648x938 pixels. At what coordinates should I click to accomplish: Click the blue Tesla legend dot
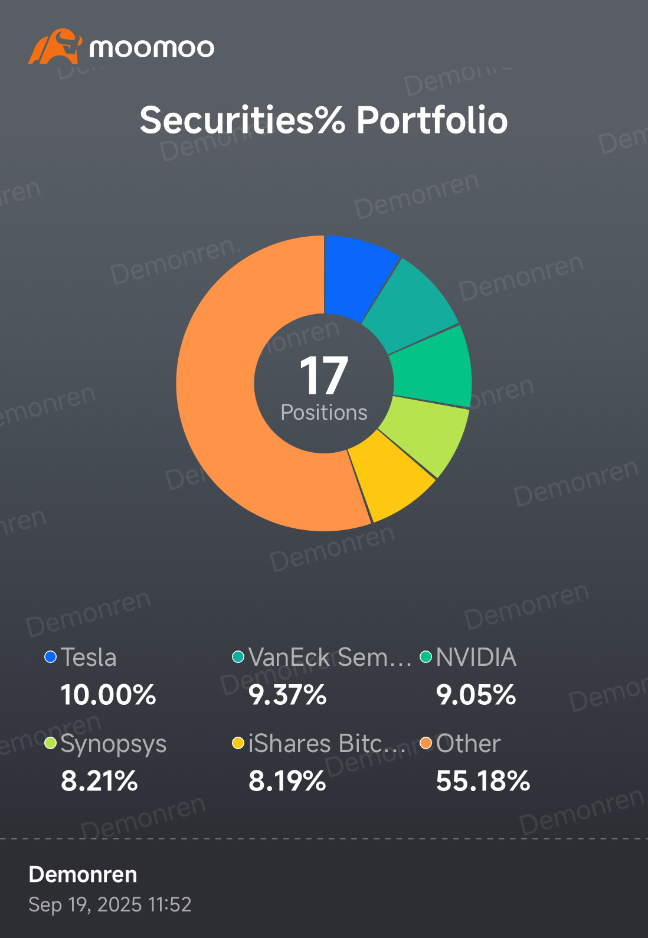coord(51,657)
